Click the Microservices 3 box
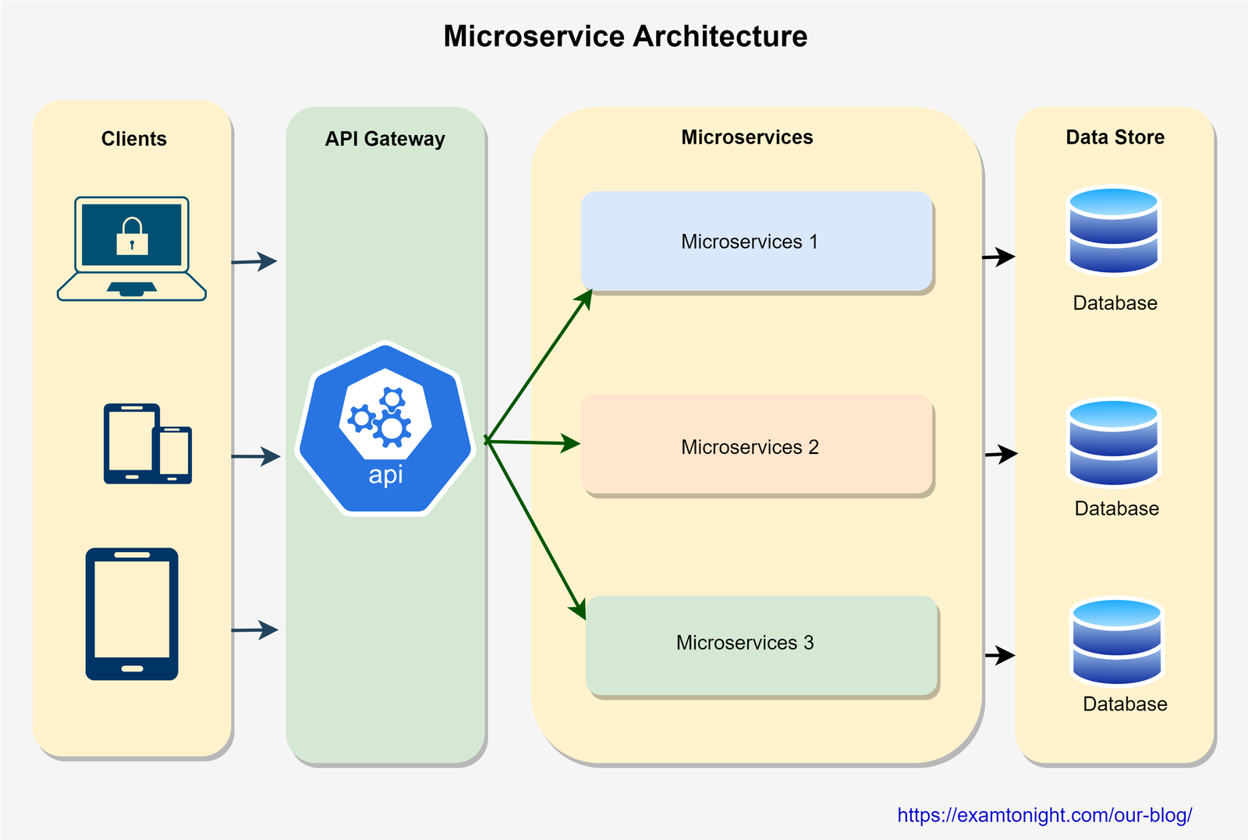Image resolution: width=1248 pixels, height=840 pixels. tap(761, 645)
